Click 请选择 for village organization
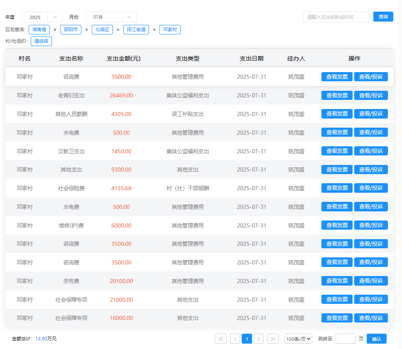 click(x=41, y=41)
